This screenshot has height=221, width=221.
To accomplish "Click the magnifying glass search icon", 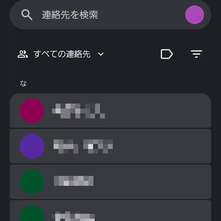I will point(27,15).
